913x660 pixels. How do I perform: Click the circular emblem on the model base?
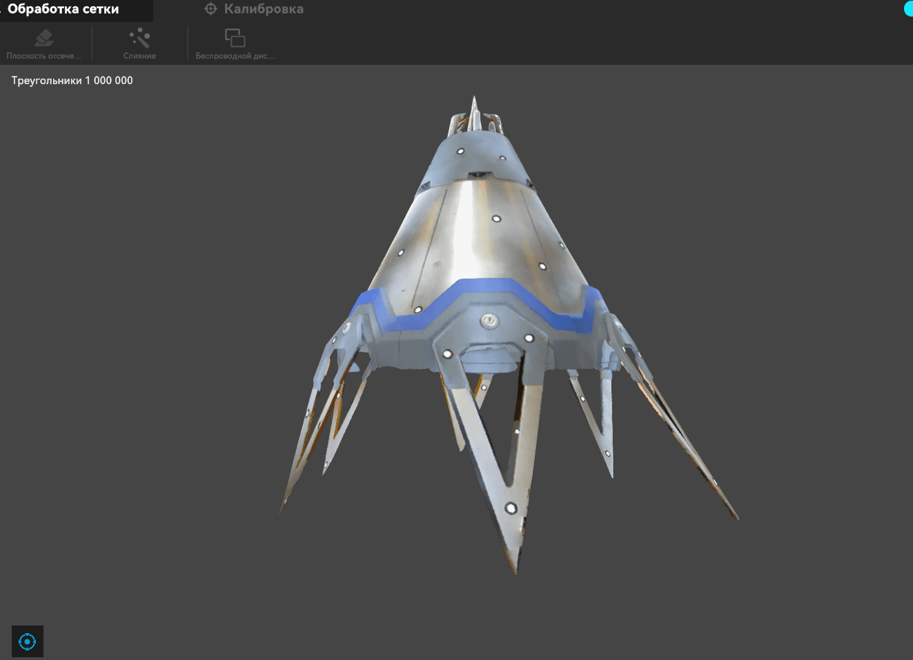point(489,320)
